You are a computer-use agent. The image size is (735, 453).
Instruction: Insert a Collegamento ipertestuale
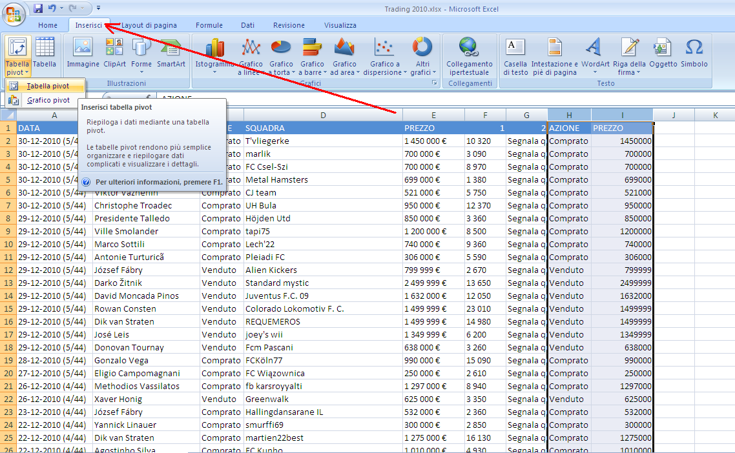469,56
